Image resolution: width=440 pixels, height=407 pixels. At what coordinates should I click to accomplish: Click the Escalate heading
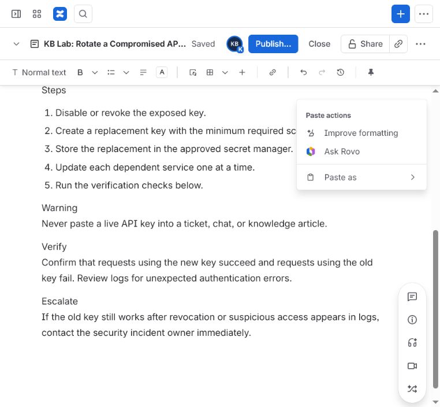pos(59,301)
